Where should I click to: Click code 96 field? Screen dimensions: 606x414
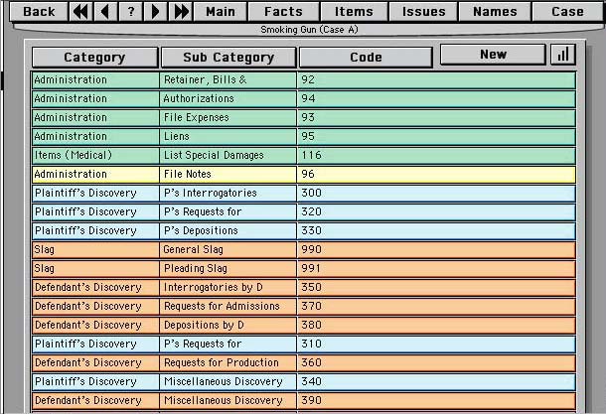[x=437, y=174]
